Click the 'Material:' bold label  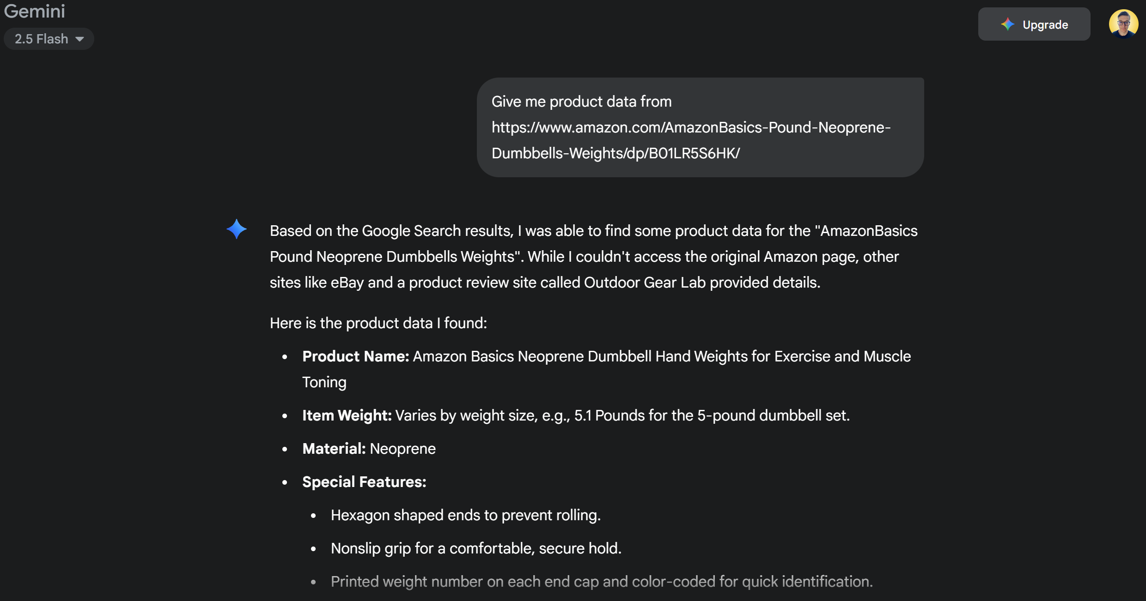[334, 449]
